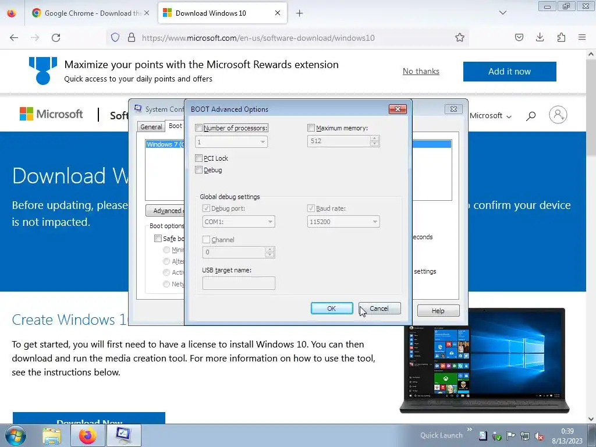The width and height of the screenshot is (596, 447).
Task: Click the Microsoft account sign-in avatar
Action: (558, 115)
